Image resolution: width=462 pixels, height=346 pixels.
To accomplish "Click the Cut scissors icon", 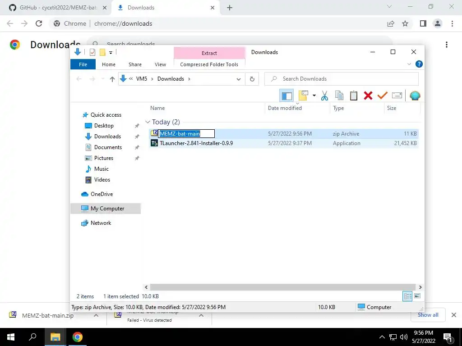I will (x=324, y=96).
